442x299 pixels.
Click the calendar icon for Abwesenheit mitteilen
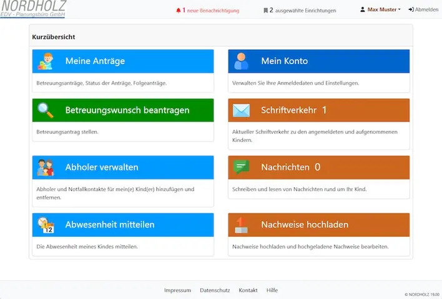point(45,225)
